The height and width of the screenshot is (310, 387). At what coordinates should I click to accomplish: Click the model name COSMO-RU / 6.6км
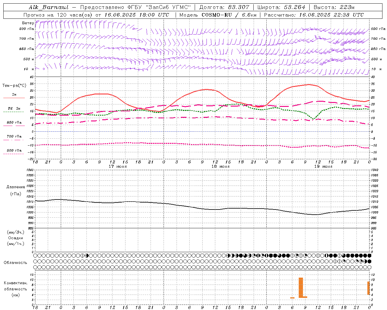[x=229, y=15]
